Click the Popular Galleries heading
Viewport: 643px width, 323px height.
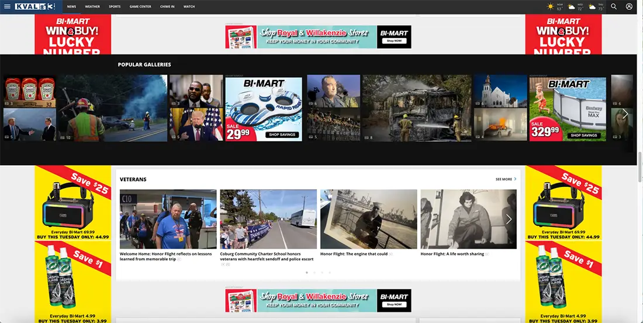click(x=144, y=64)
